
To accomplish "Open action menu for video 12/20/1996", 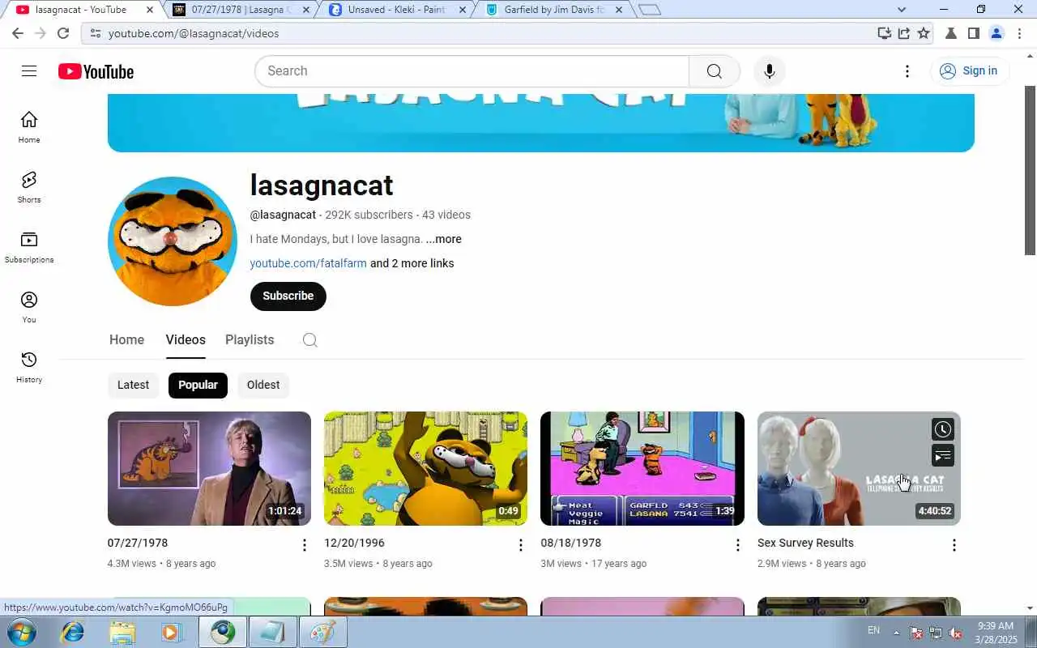I will 521,545.
